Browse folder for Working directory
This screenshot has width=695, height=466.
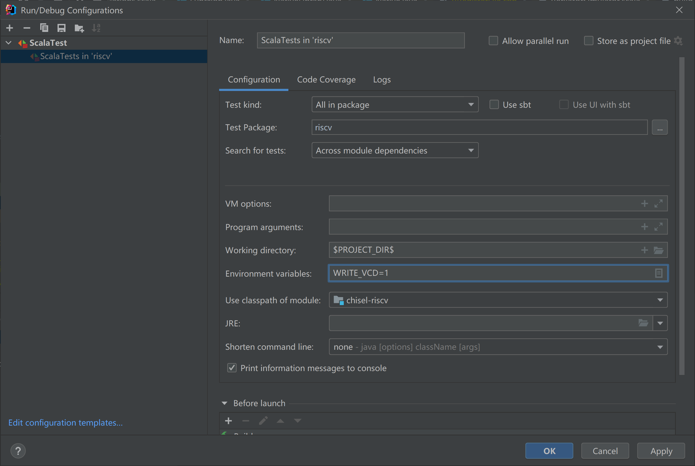pos(659,250)
